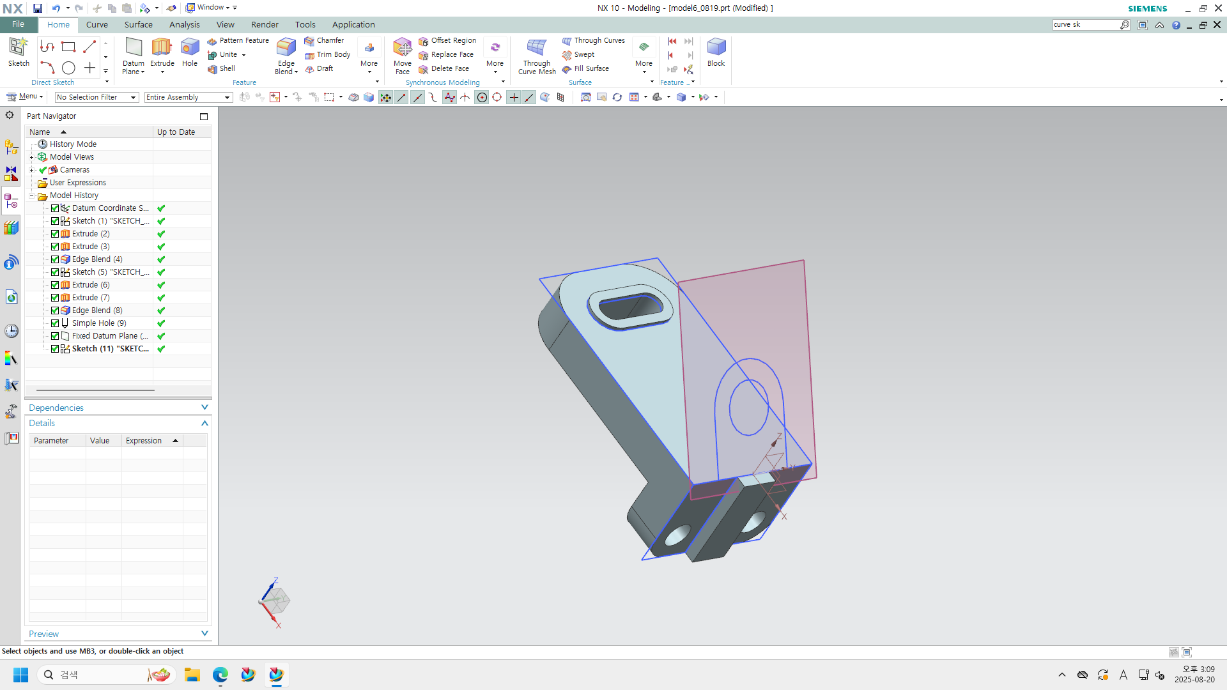Uncheck the Edge Blend (4) checkbox

click(x=55, y=259)
